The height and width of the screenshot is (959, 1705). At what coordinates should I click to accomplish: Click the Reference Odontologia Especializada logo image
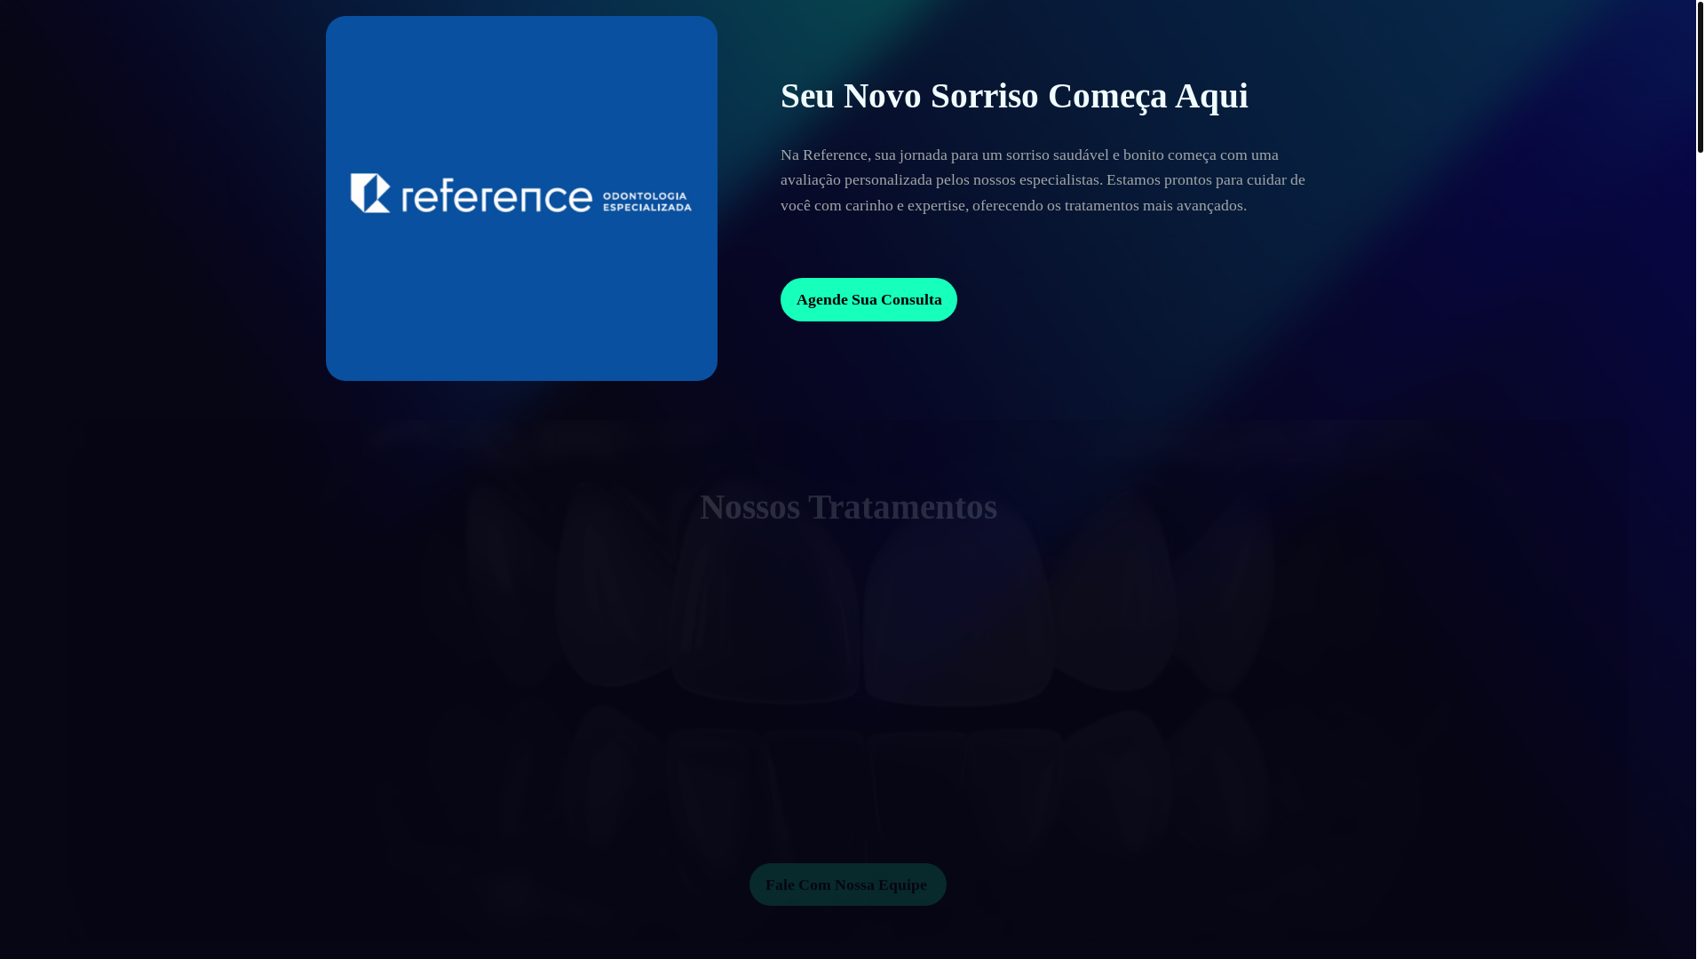point(521,198)
